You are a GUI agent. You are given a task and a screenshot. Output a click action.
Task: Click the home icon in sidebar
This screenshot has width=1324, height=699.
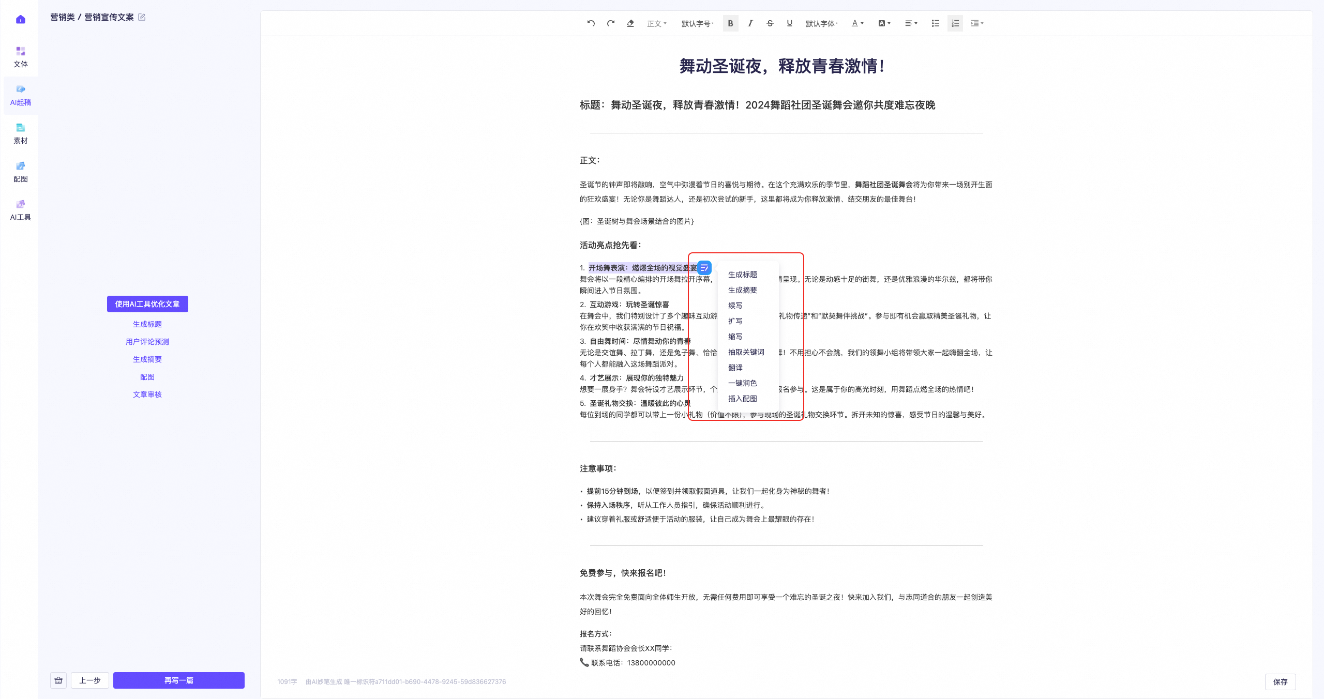point(21,20)
